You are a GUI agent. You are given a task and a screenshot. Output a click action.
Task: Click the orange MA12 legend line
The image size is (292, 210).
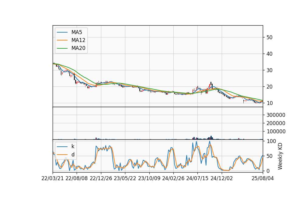point(62,40)
